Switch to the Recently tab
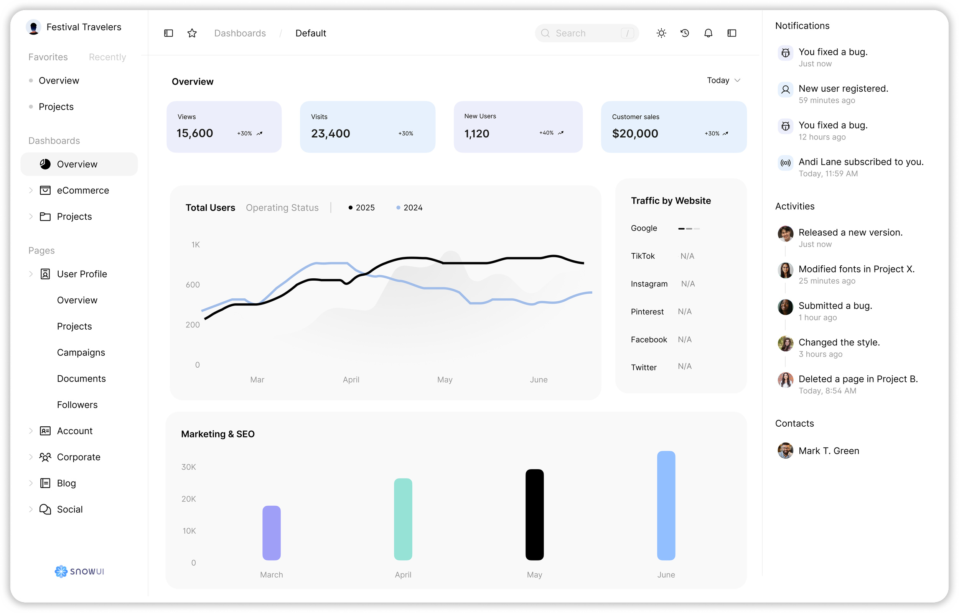Image resolution: width=959 pixels, height=613 pixels. coord(107,57)
